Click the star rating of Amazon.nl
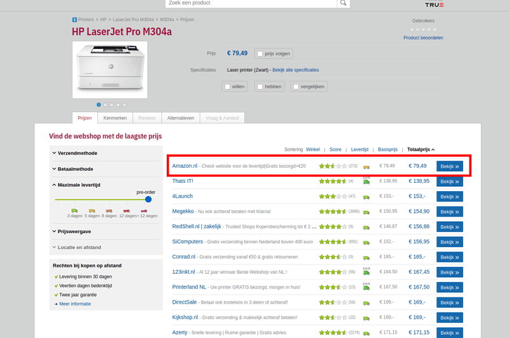The height and width of the screenshot is (338, 509). coord(333,166)
